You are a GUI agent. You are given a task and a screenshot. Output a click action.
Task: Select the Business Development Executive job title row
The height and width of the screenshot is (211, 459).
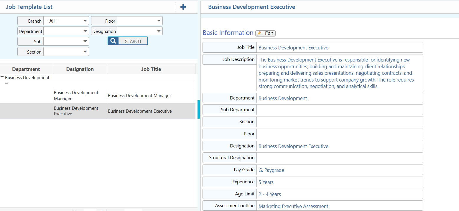click(140, 111)
